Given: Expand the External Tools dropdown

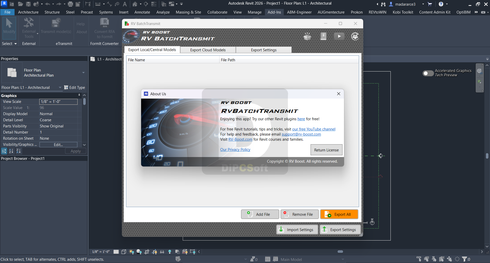Looking at the screenshot, I should 38,34.
